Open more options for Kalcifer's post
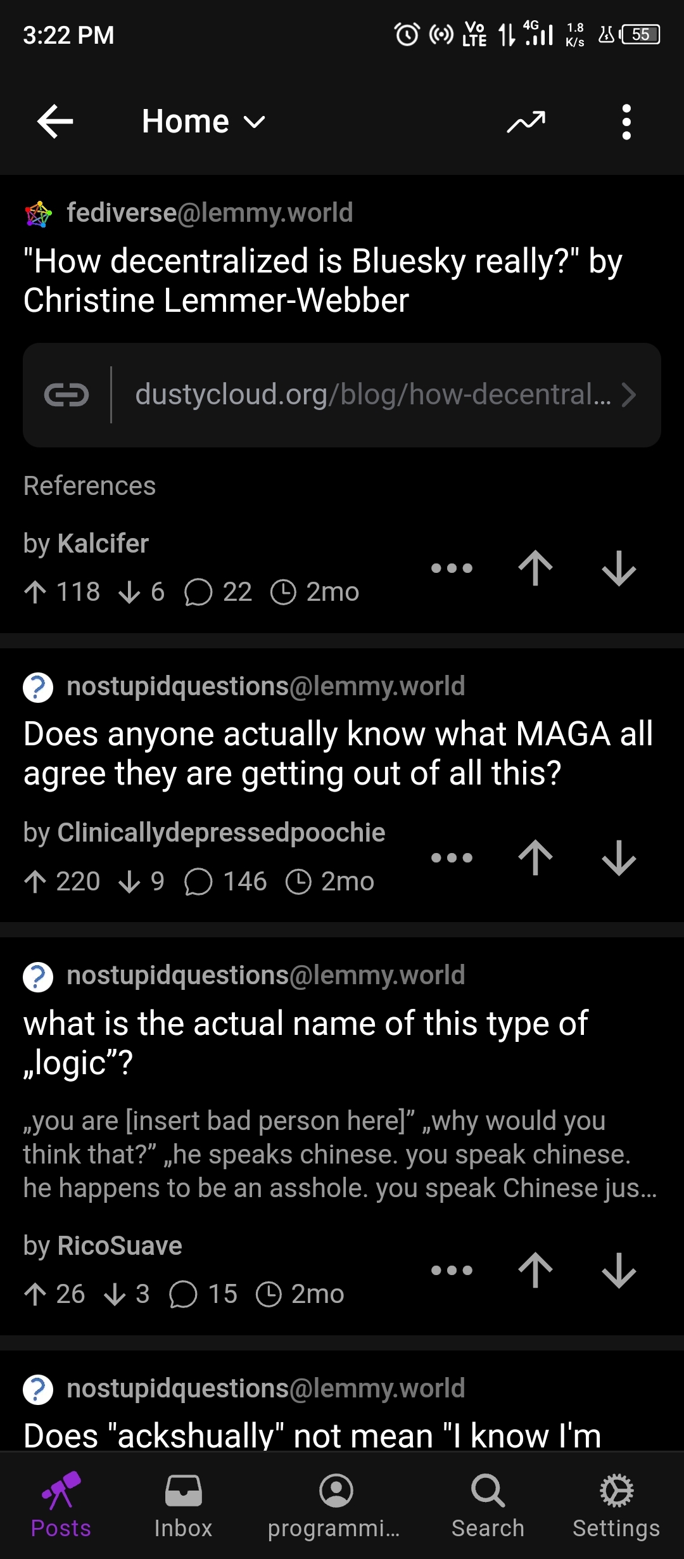The image size is (684, 1559). (x=452, y=568)
